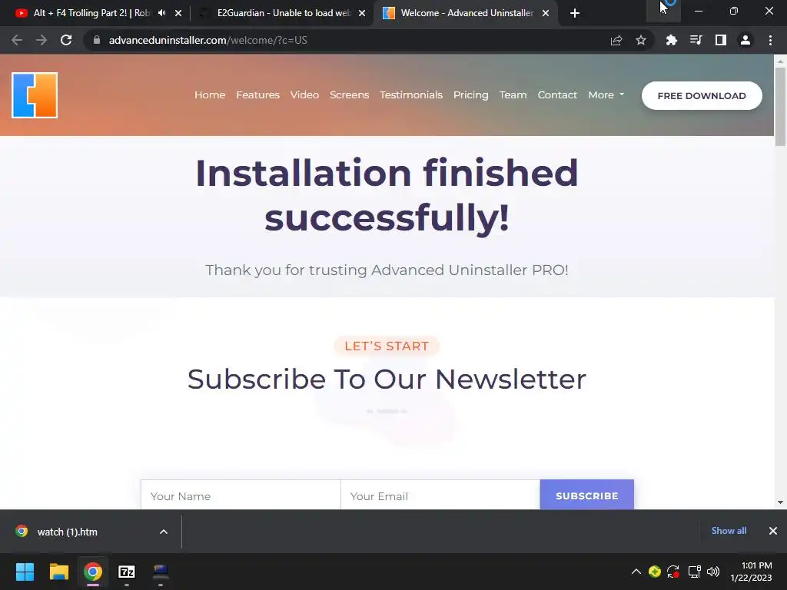View site info via padlock icon
787x590 pixels.
[97, 40]
